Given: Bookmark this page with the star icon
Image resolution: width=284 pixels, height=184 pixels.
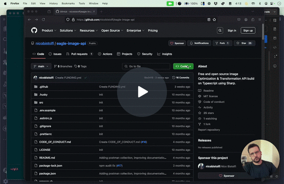Looking at the screenshot, I should click(214, 19).
